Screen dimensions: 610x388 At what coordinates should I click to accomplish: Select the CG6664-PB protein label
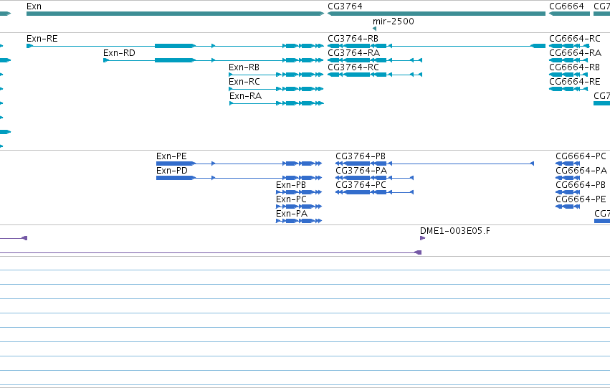581,185
